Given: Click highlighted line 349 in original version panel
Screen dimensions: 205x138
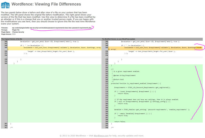Looking at the screenshot, I should click(54, 48).
